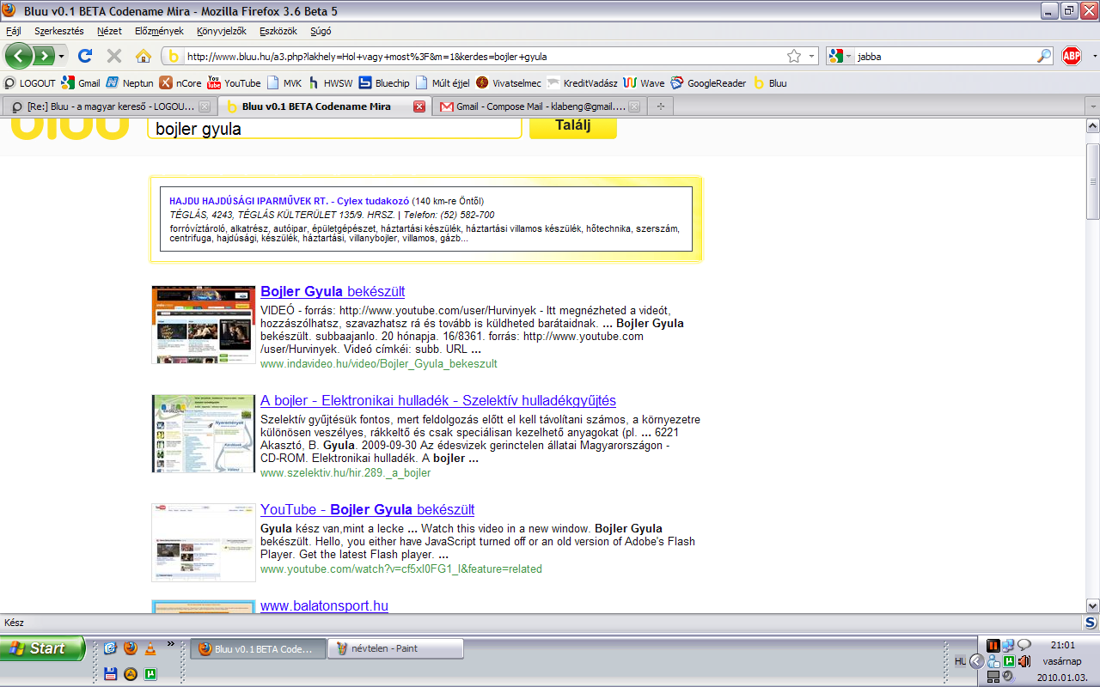Click www.indavideo.hu/video/Bojler_Gyula_bekeszult green URL
Viewport: 1100px width, 687px height.
pos(379,363)
